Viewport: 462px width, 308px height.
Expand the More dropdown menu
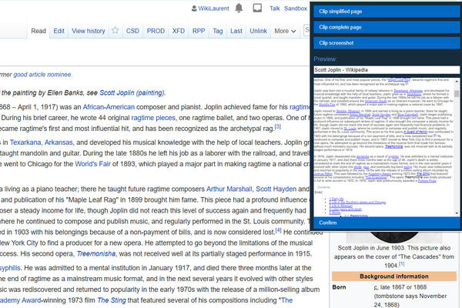tap(283, 31)
